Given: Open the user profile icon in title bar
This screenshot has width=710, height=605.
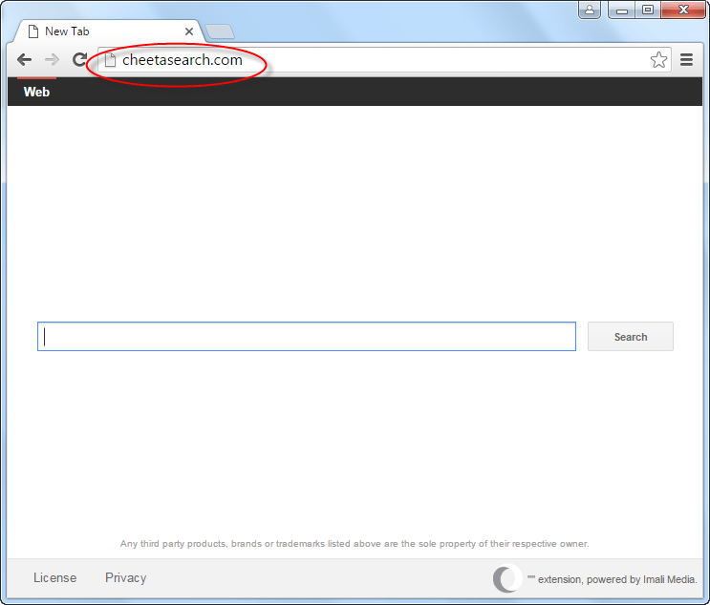Looking at the screenshot, I should pos(590,10).
